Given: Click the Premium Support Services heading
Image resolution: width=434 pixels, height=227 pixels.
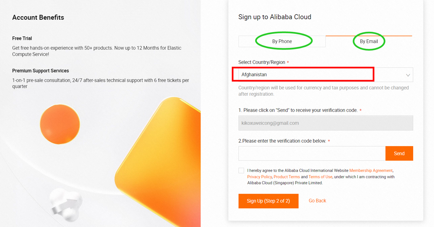Looking at the screenshot, I should pos(40,71).
